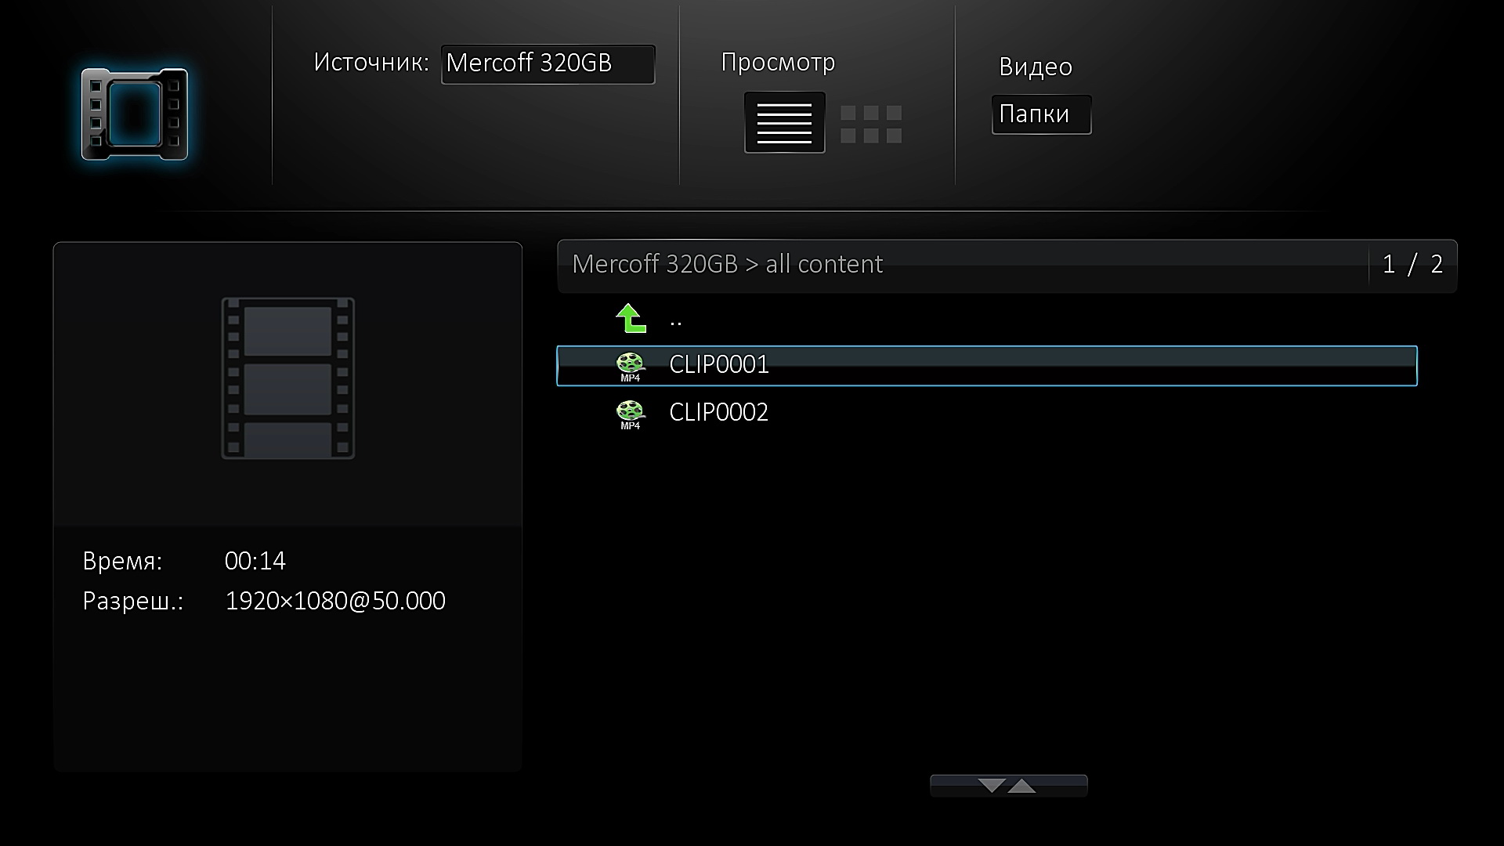Select the Просмотр view label
Screen dimensions: 1504x846
point(778,63)
